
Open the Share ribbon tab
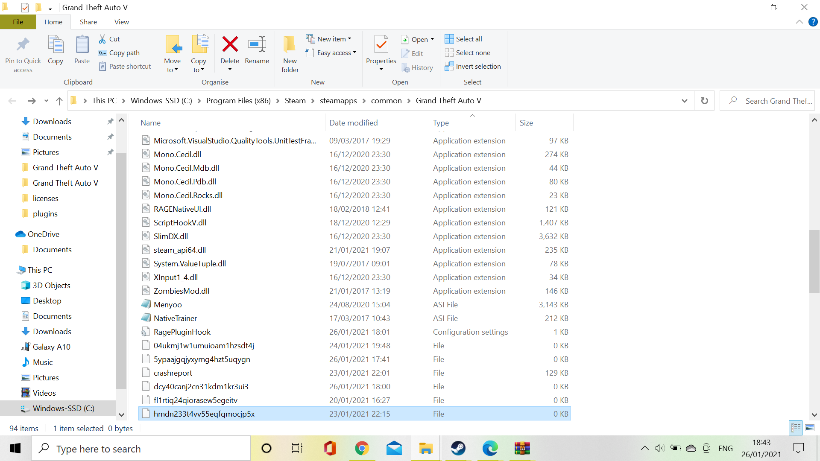coord(88,22)
